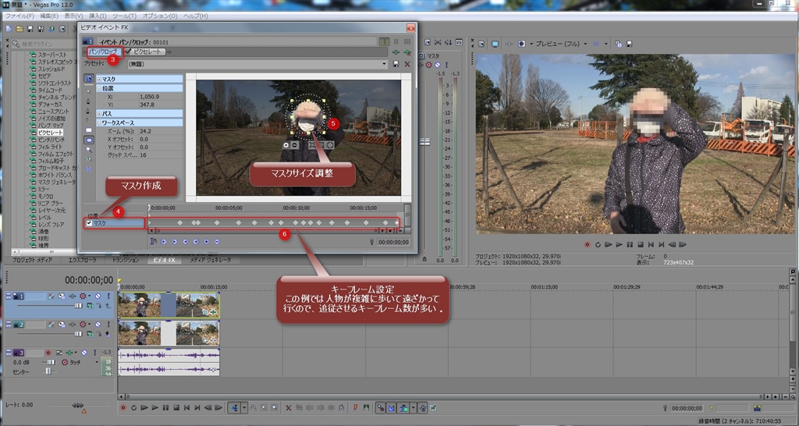Collapse the ワークスペース property group

99,122
